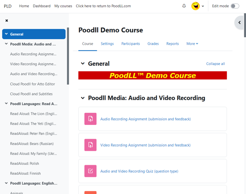
Task: Click the course index scrollbar
Action: (x=68, y=57)
